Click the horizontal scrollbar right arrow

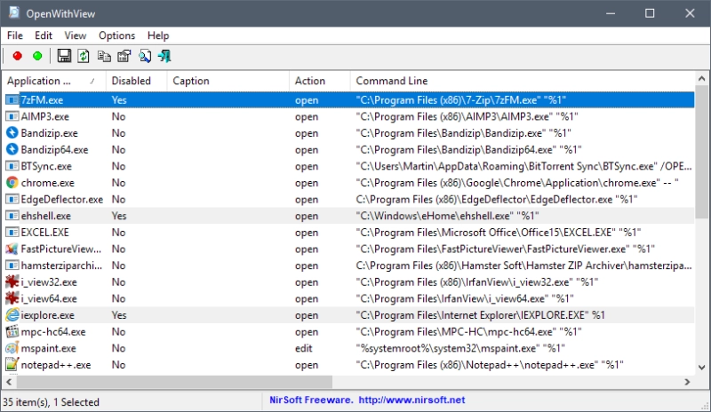[687, 382]
